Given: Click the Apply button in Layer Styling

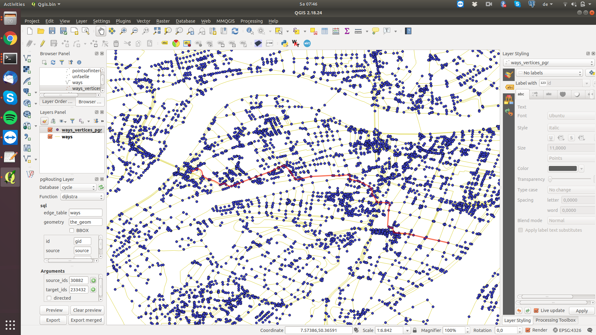Looking at the screenshot, I should (x=582, y=311).
